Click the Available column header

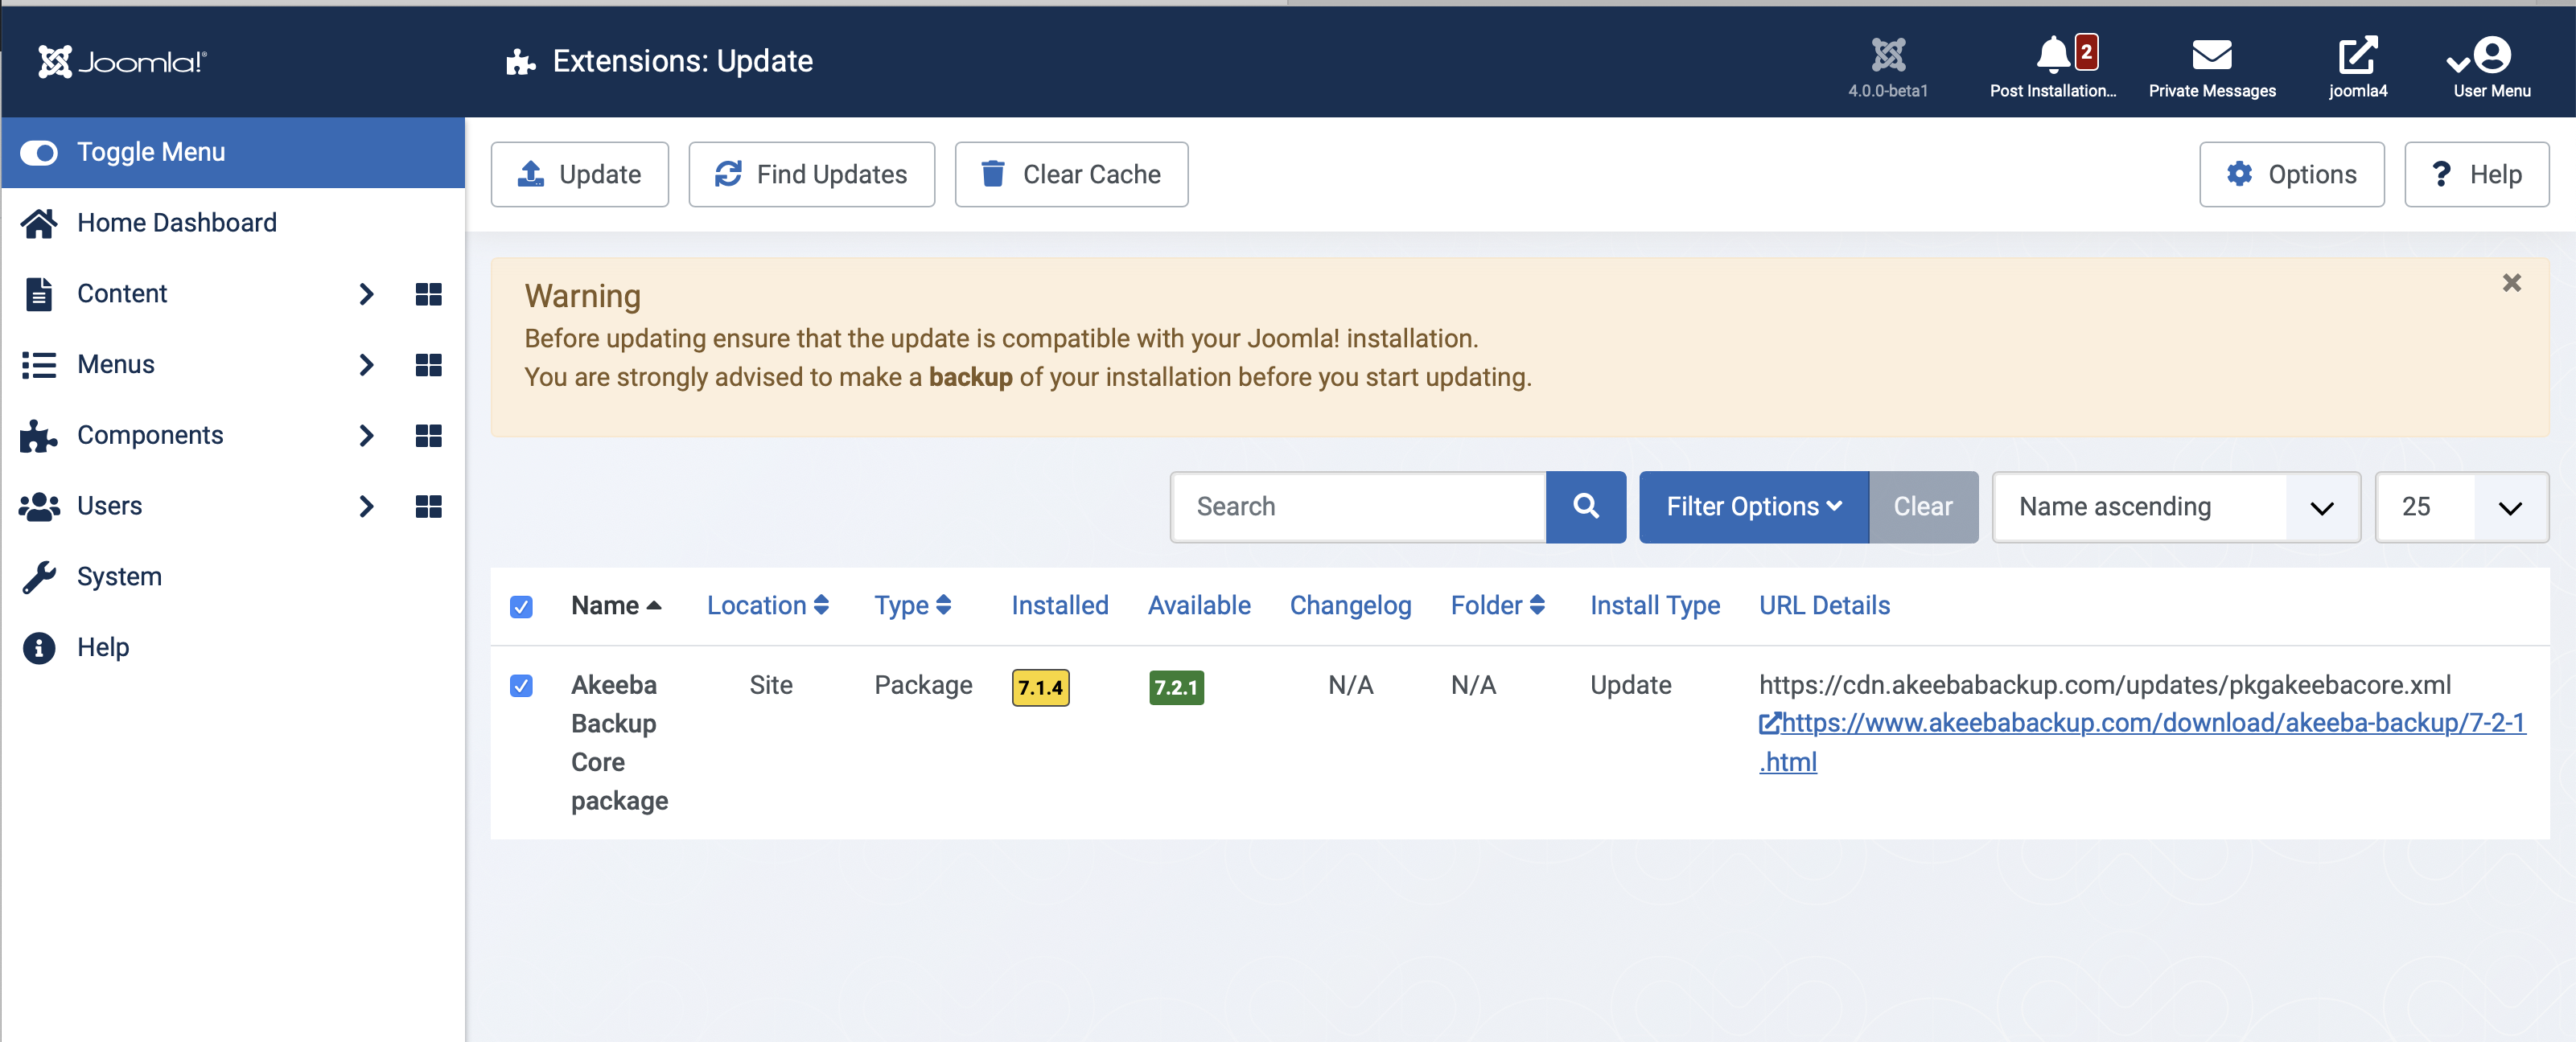coord(1199,605)
